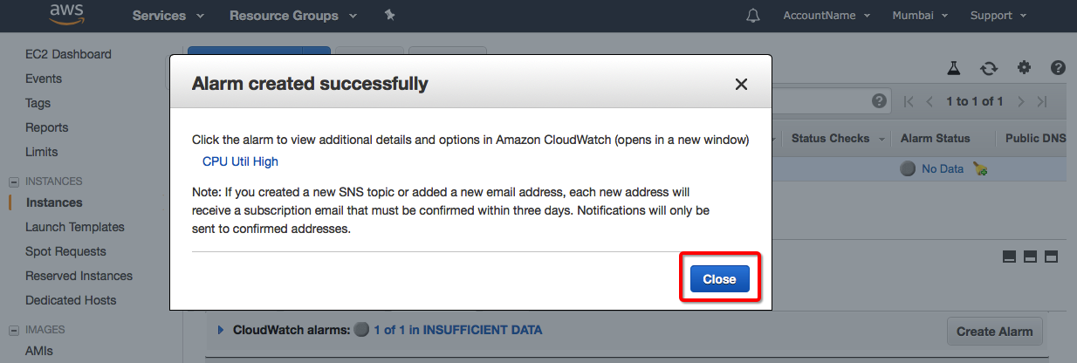
Task: Click the pin shortcut icon in navbar
Action: pyautogui.click(x=389, y=16)
